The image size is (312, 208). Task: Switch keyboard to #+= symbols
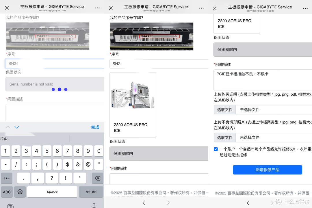click(7, 178)
